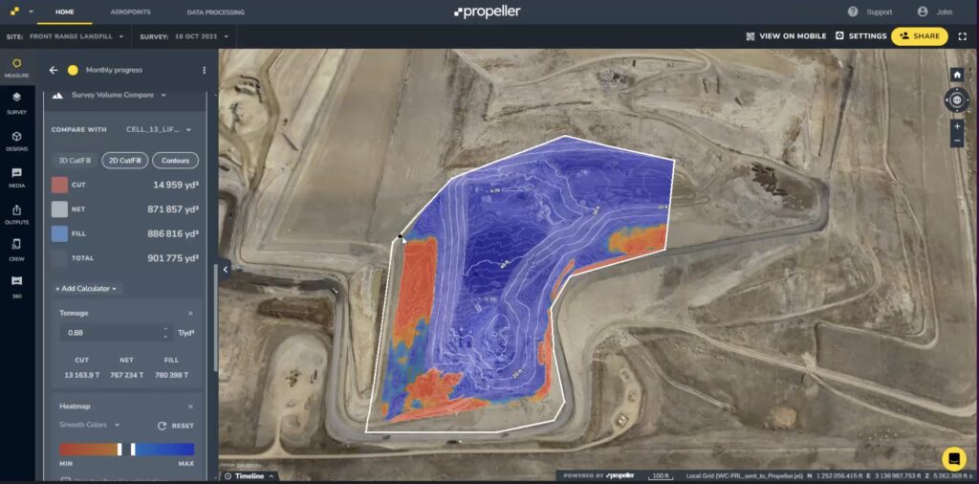The width and height of the screenshot is (979, 484).
Task: Open the Add Calculator dropdown
Action: (86, 289)
